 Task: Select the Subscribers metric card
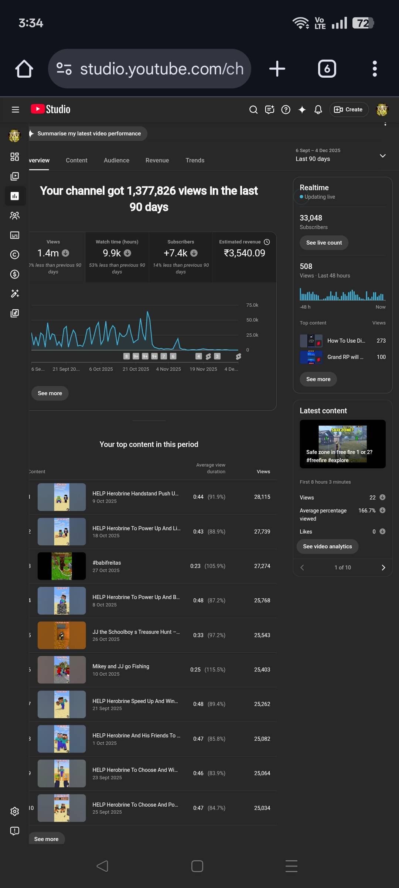click(181, 257)
